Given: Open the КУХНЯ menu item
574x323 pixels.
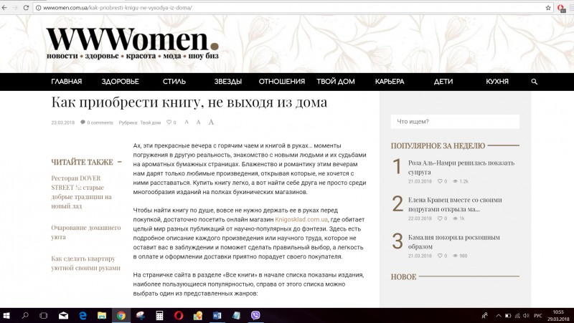Looking at the screenshot, I should 497,82.
